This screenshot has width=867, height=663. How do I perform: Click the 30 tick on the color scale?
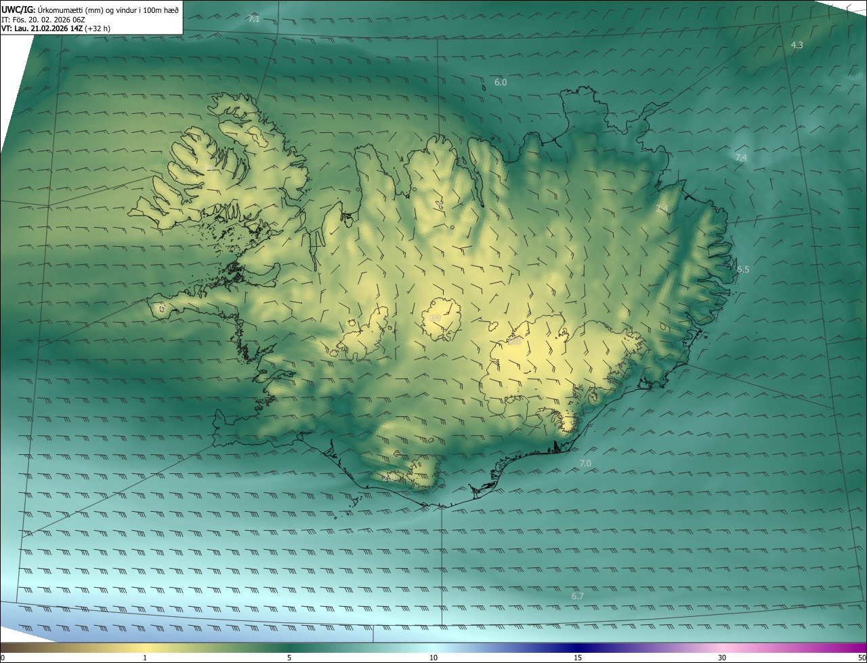click(722, 658)
